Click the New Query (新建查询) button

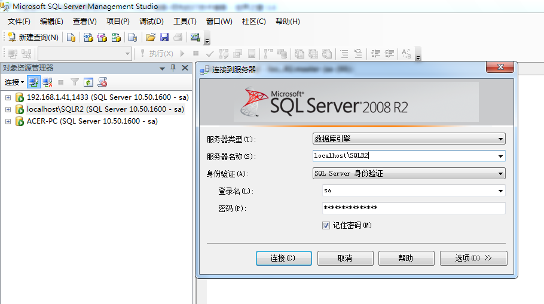coord(33,37)
